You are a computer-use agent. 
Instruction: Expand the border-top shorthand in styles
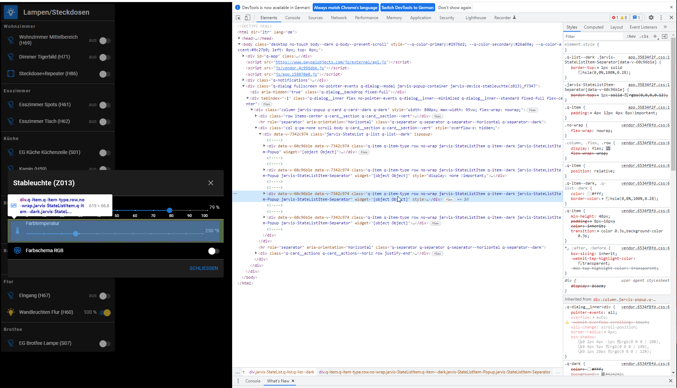coord(598,68)
